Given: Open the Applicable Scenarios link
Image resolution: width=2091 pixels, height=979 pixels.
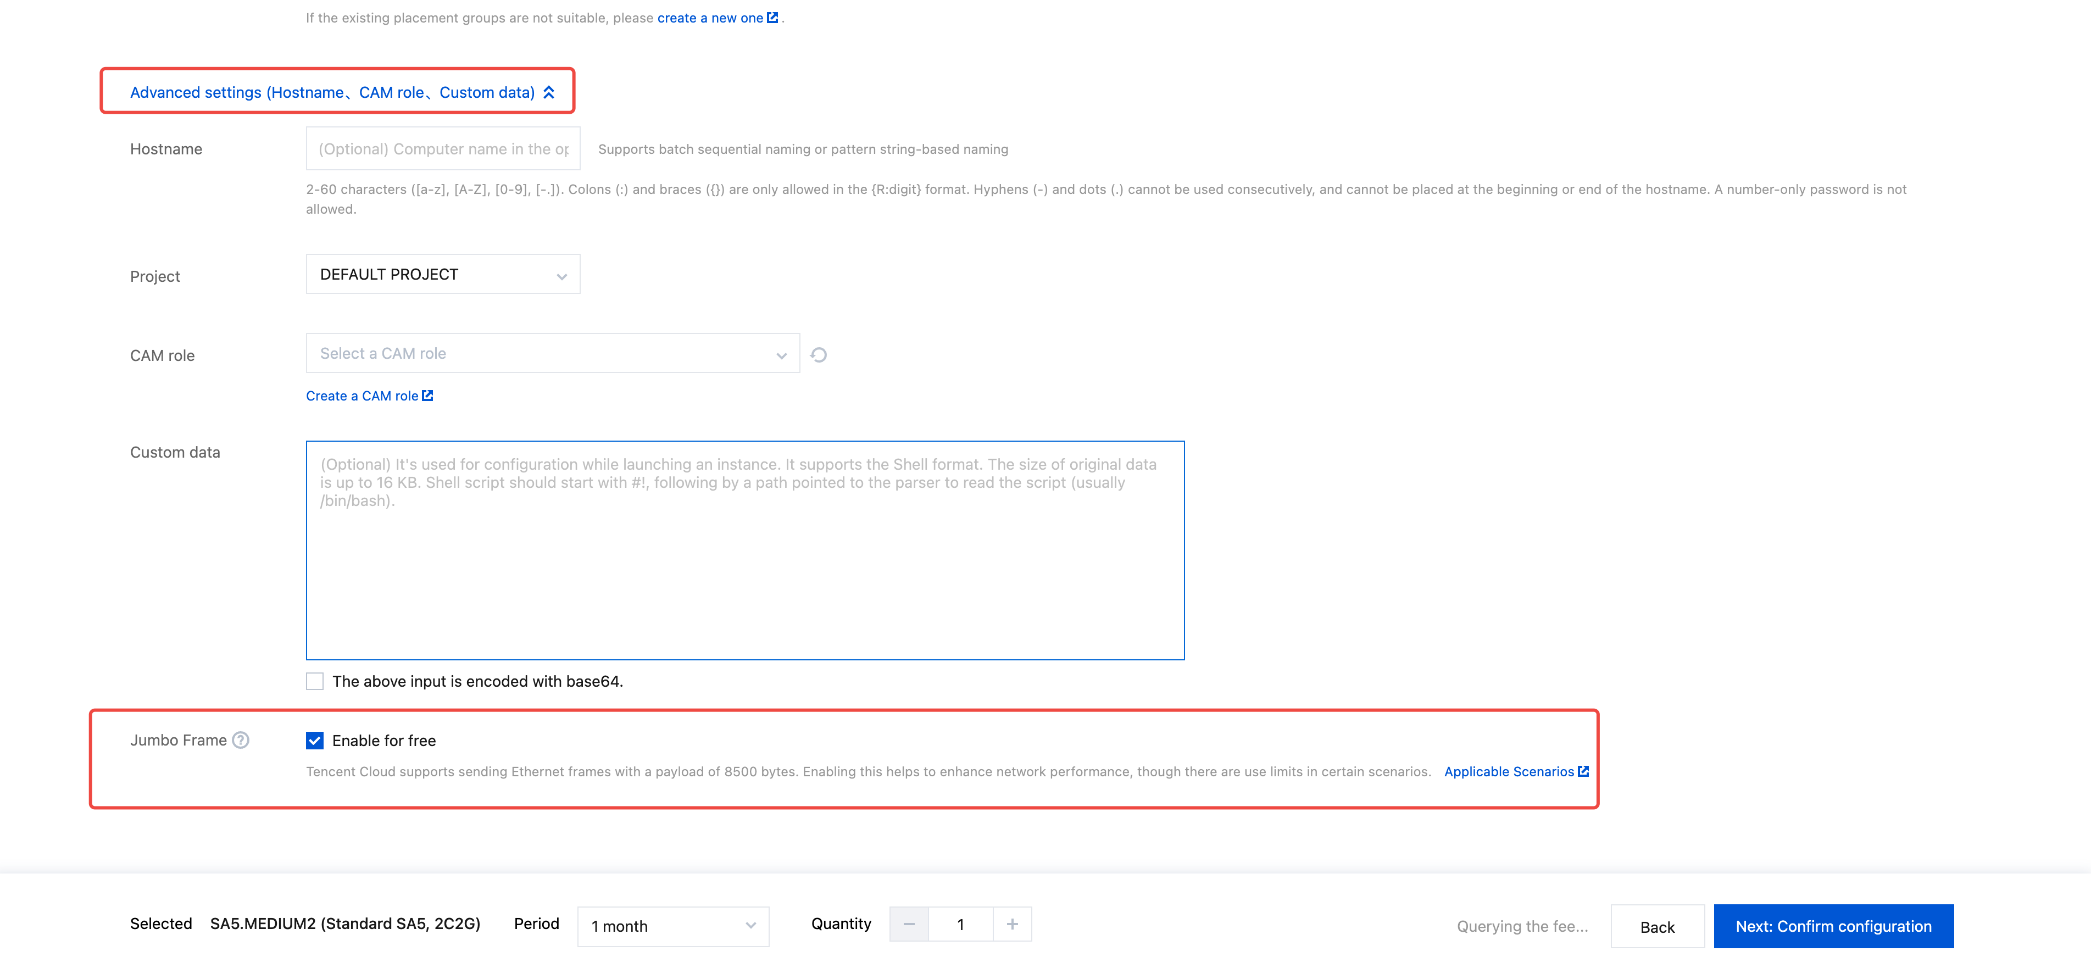Looking at the screenshot, I should pyautogui.click(x=1508, y=771).
